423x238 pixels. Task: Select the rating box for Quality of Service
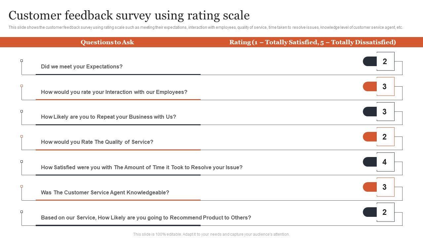(385, 137)
